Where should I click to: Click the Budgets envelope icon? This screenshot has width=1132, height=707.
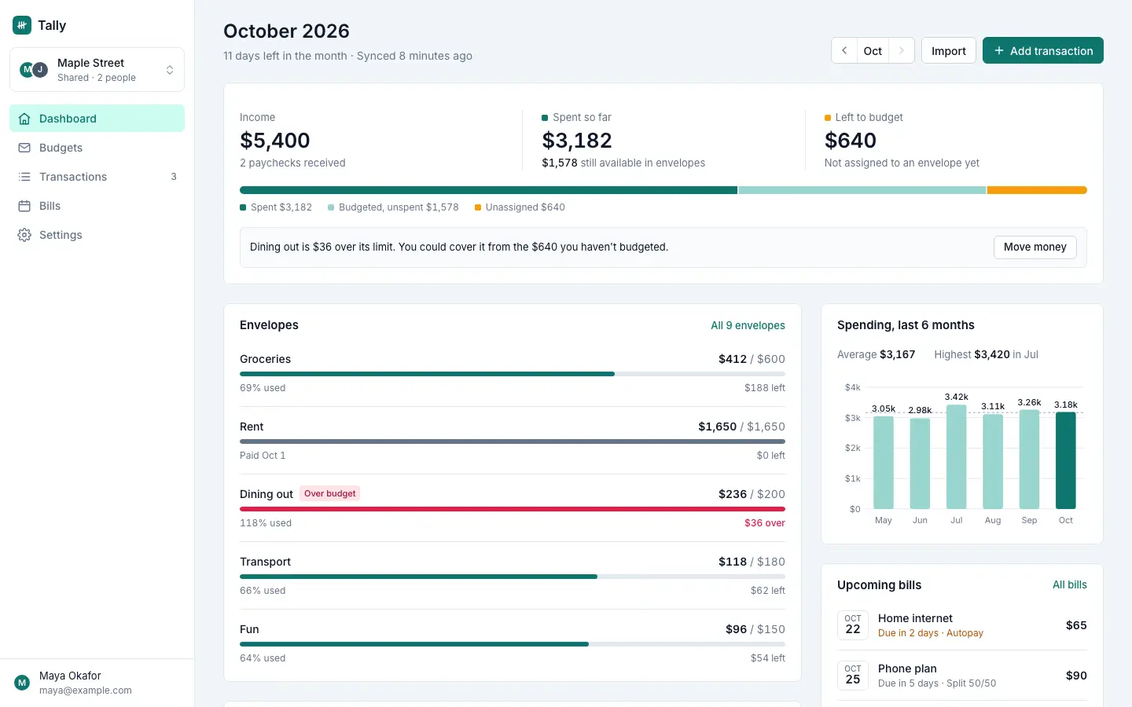pos(24,148)
